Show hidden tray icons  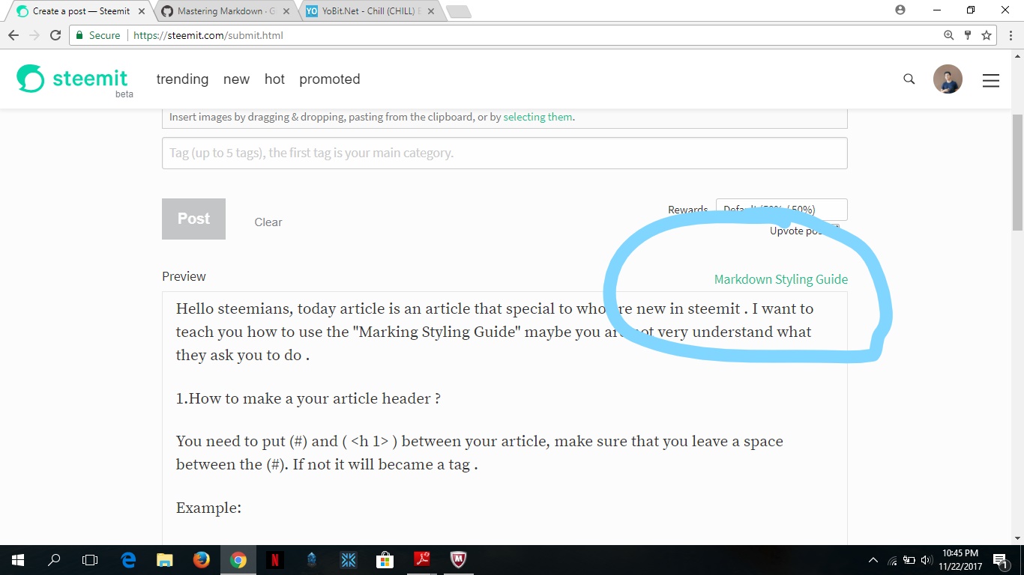coord(873,560)
